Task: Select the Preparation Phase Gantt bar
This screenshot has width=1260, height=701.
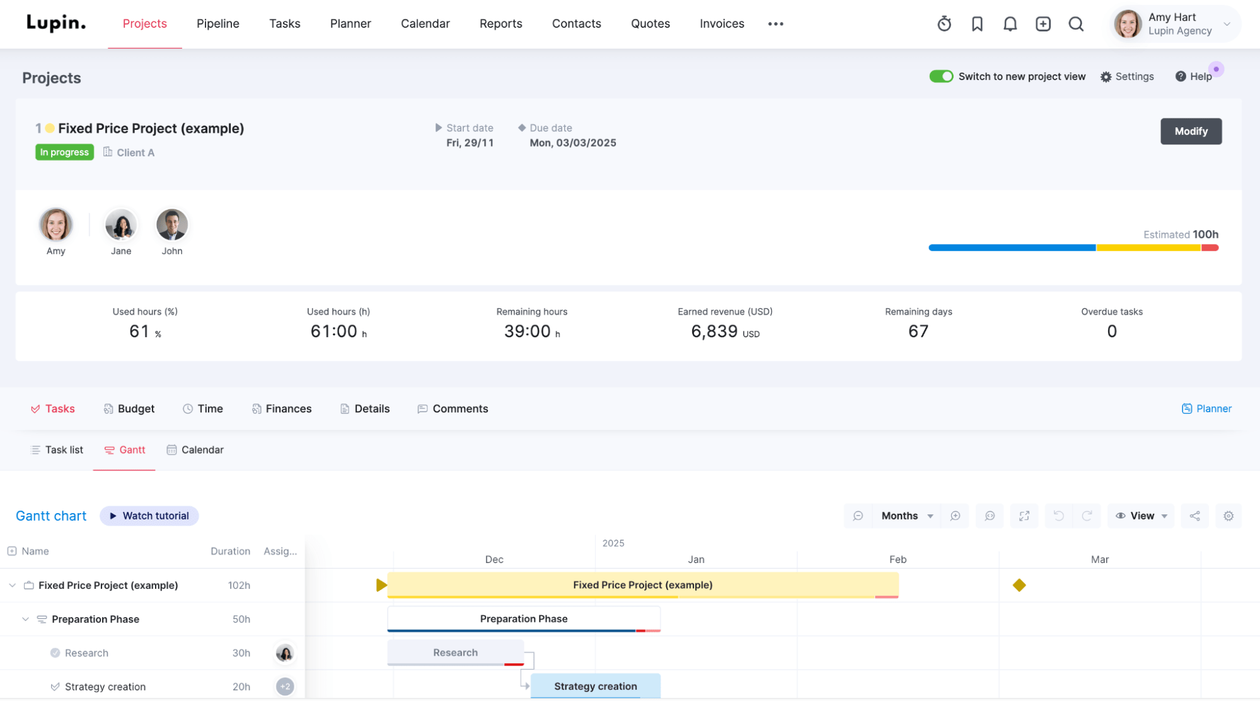Action: (524, 619)
